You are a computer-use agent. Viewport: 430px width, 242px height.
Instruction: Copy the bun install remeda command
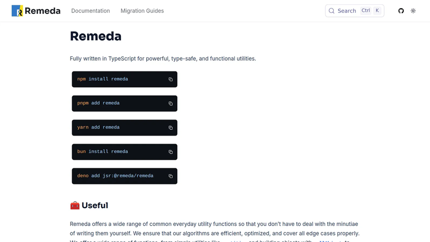(170, 152)
